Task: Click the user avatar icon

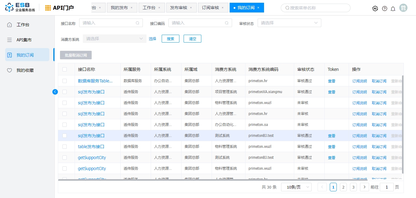Action: pos(404,8)
